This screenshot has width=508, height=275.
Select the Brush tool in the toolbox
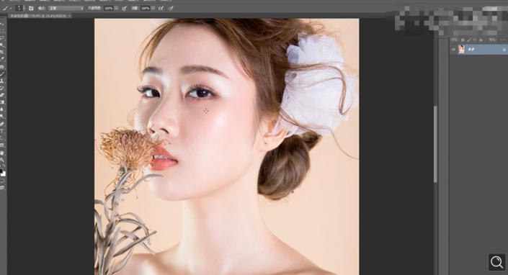click(x=2, y=73)
